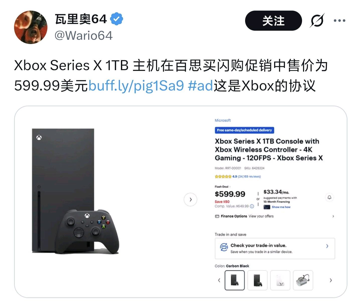The height and width of the screenshot is (301, 361).
Task: Advance to the next product image
Action: click(x=190, y=199)
